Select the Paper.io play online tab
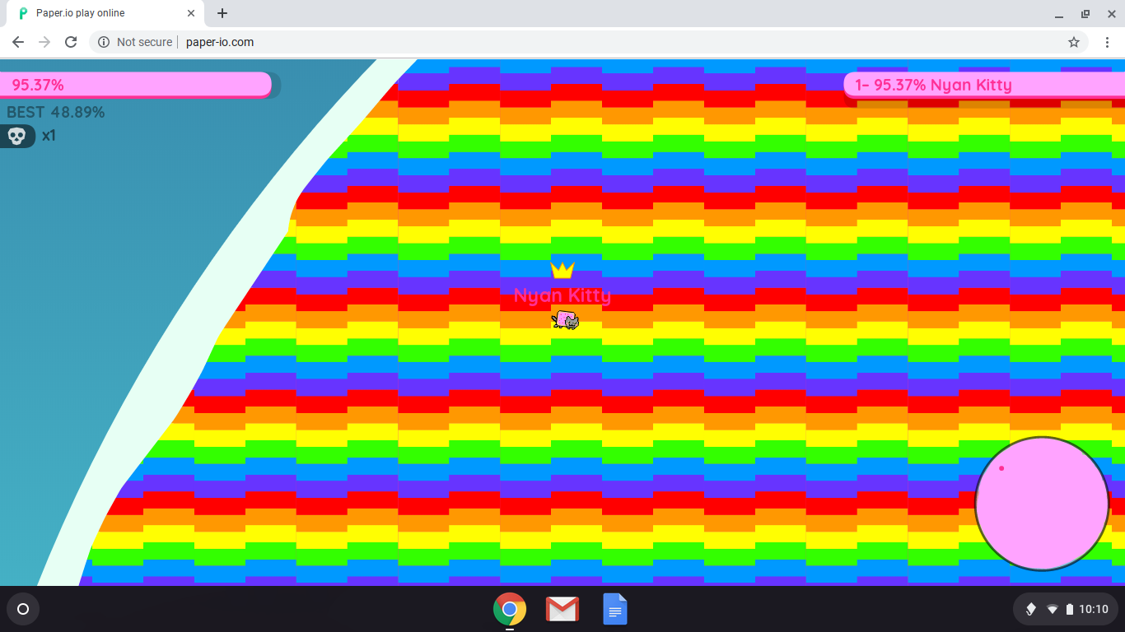The width and height of the screenshot is (1125, 632). point(105,13)
